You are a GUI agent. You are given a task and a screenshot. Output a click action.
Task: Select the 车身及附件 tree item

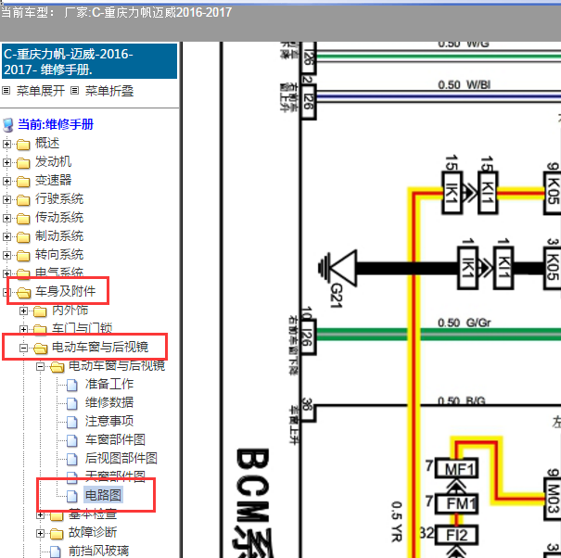[66, 292]
